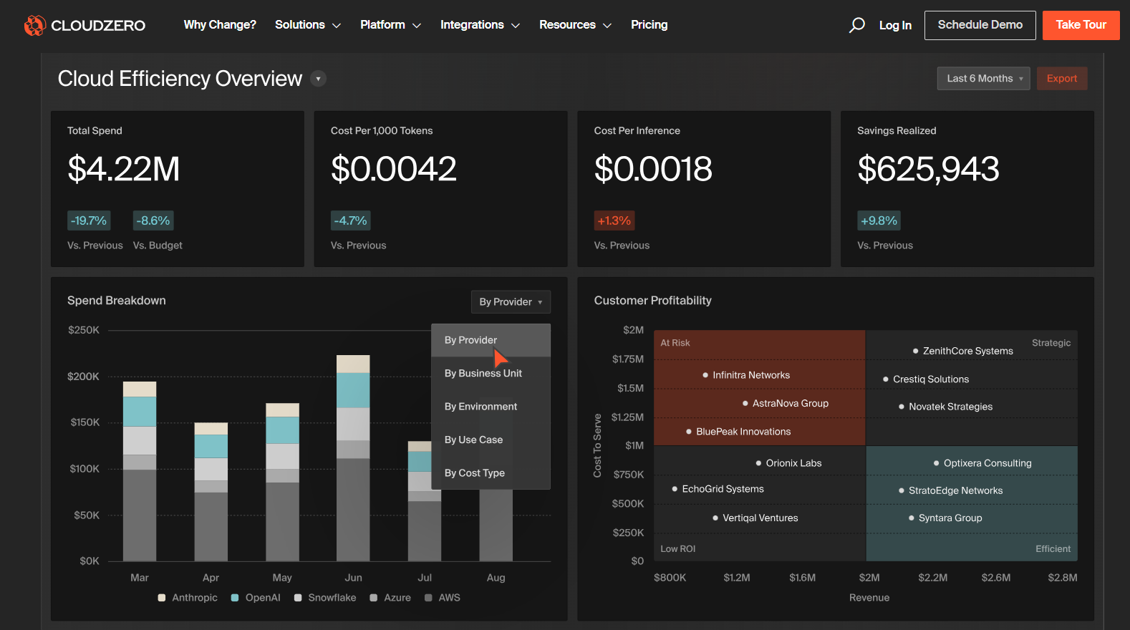Click the June bar in Spend Breakdown

pos(353,458)
